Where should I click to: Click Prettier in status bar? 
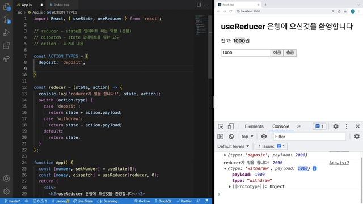(184, 201)
